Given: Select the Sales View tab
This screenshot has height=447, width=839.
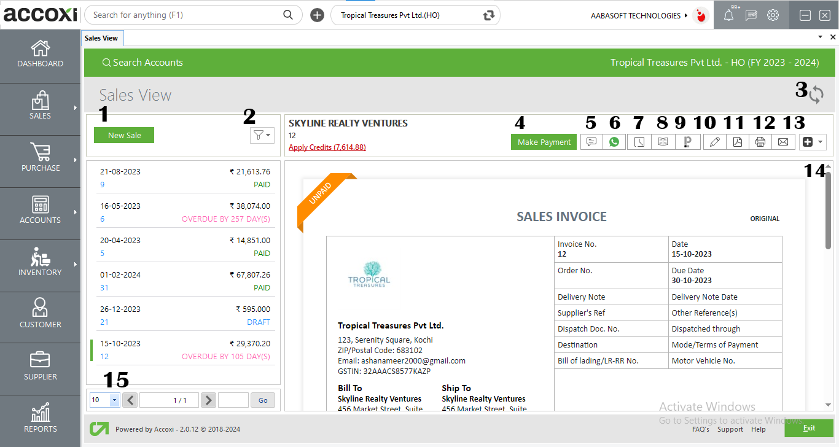Looking at the screenshot, I should coord(102,38).
